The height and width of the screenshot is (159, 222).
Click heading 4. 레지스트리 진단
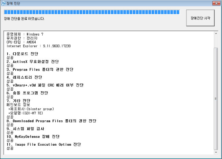[24, 77]
